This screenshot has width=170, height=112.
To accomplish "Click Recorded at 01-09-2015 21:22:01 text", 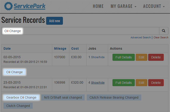I will [x=25, y=87].
